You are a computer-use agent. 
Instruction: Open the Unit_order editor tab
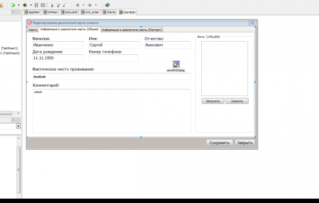[x=90, y=12]
